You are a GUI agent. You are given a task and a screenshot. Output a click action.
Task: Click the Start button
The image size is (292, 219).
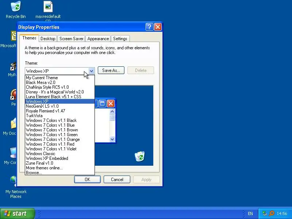(18, 214)
